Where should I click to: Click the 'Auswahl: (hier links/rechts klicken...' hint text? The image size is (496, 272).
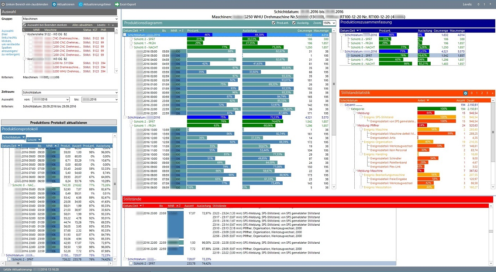tap(10, 42)
